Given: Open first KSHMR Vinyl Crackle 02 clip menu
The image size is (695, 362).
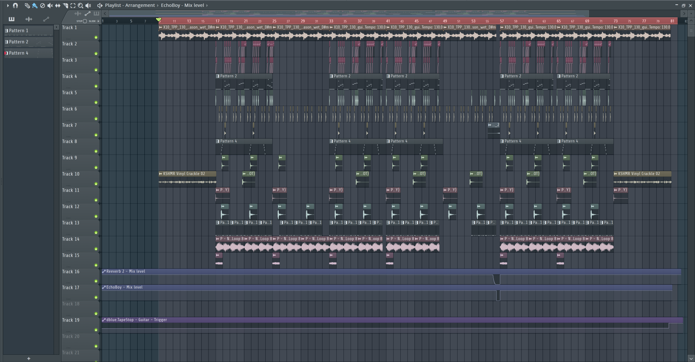Looking at the screenshot, I should click(161, 174).
